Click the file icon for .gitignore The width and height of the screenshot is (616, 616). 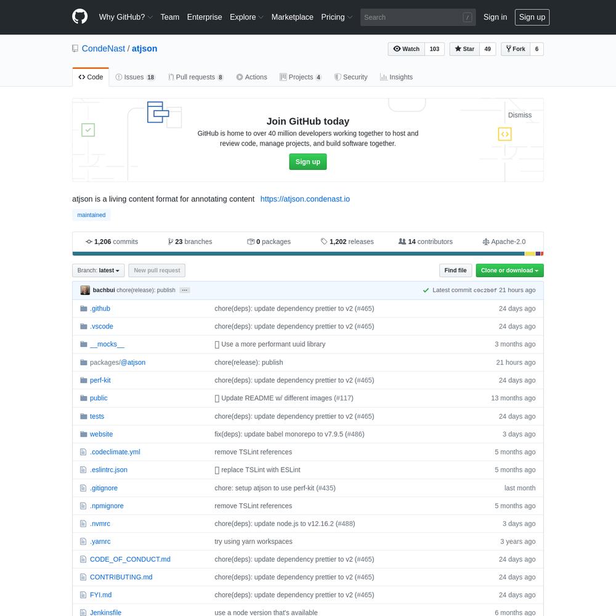coord(83,488)
